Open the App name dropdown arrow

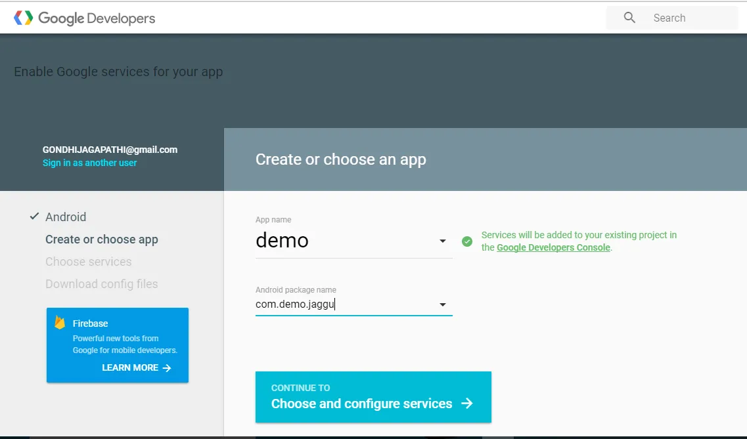click(443, 241)
